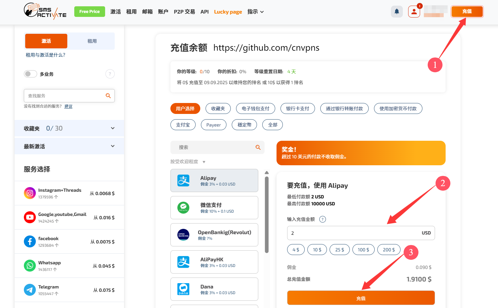Click the bottom orange 充值 submit button

[x=361, y=298]
